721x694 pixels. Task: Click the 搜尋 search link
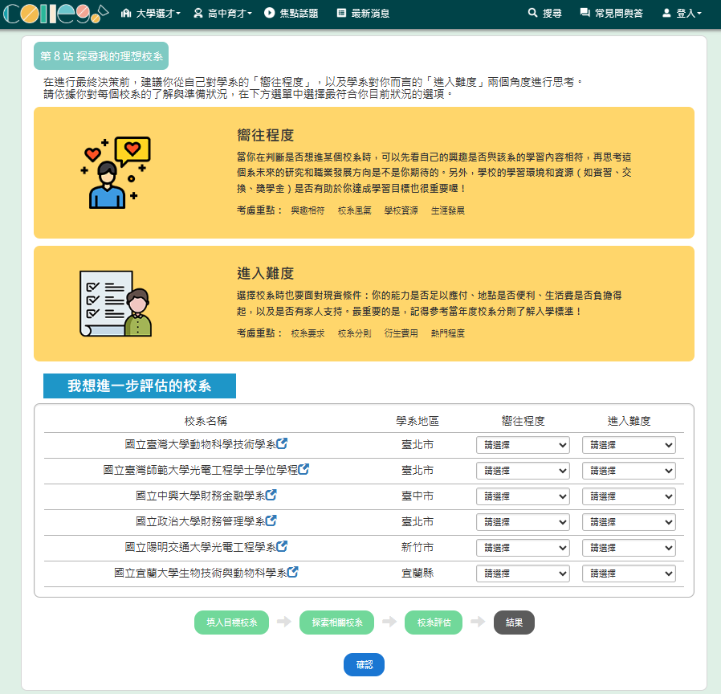544,14
